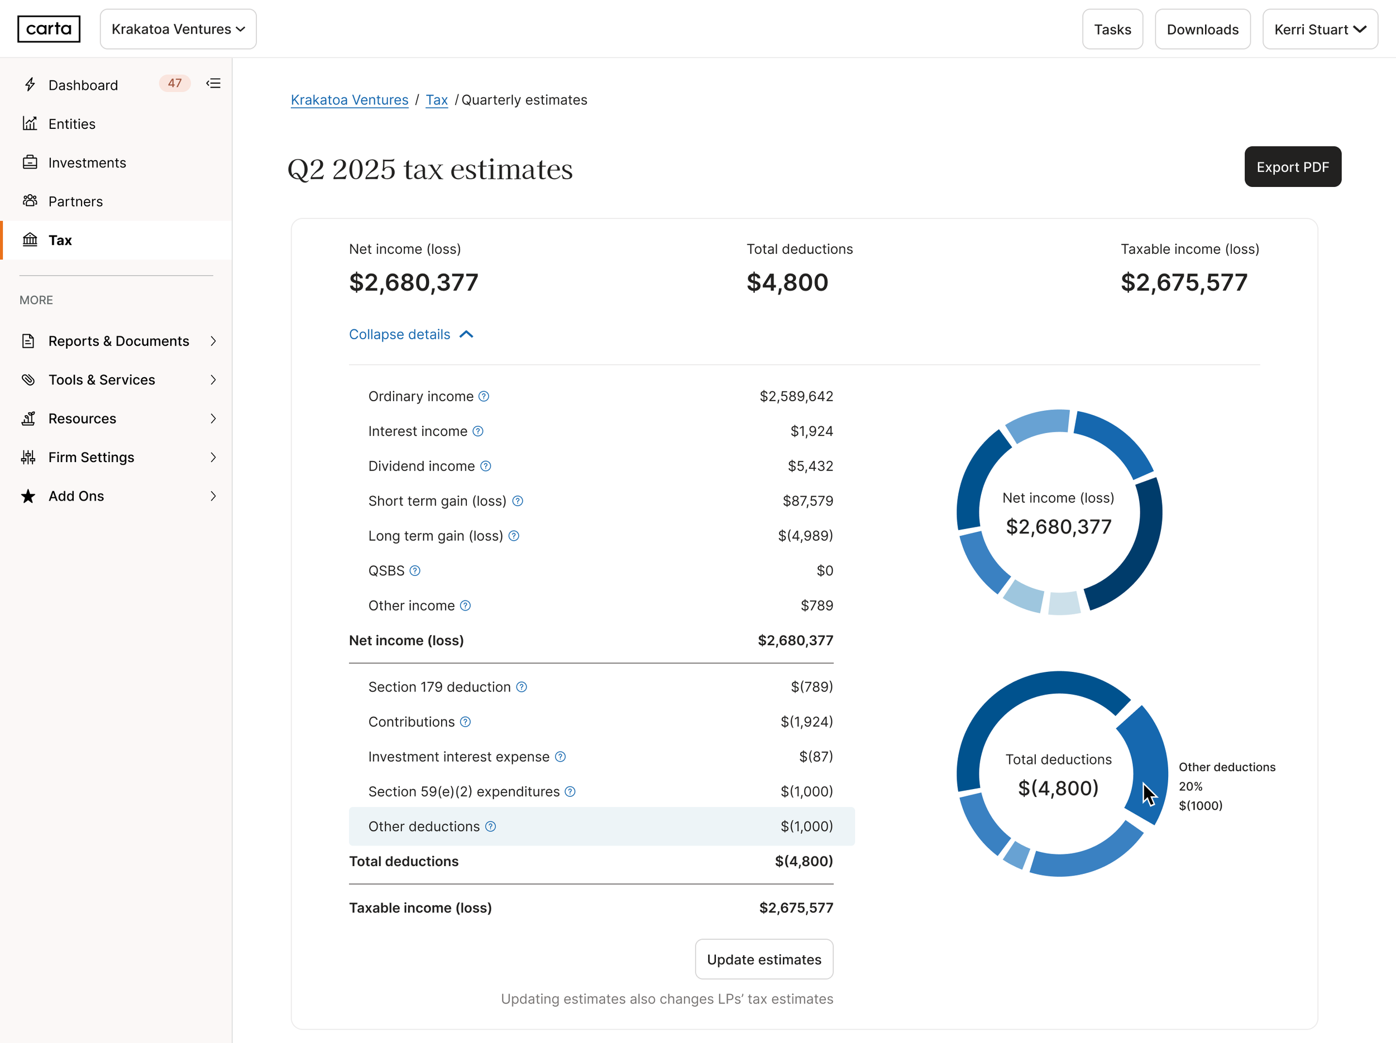Screen dimensions: 1396x1043
Task: Click the Update estimates button
Action: [764, 959]
